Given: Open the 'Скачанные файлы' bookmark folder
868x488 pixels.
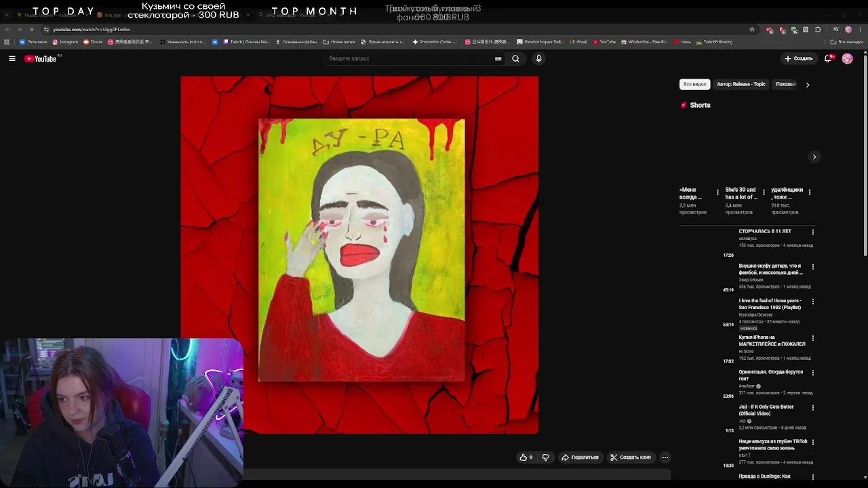Looking at the screenshot, I should 297,42.
